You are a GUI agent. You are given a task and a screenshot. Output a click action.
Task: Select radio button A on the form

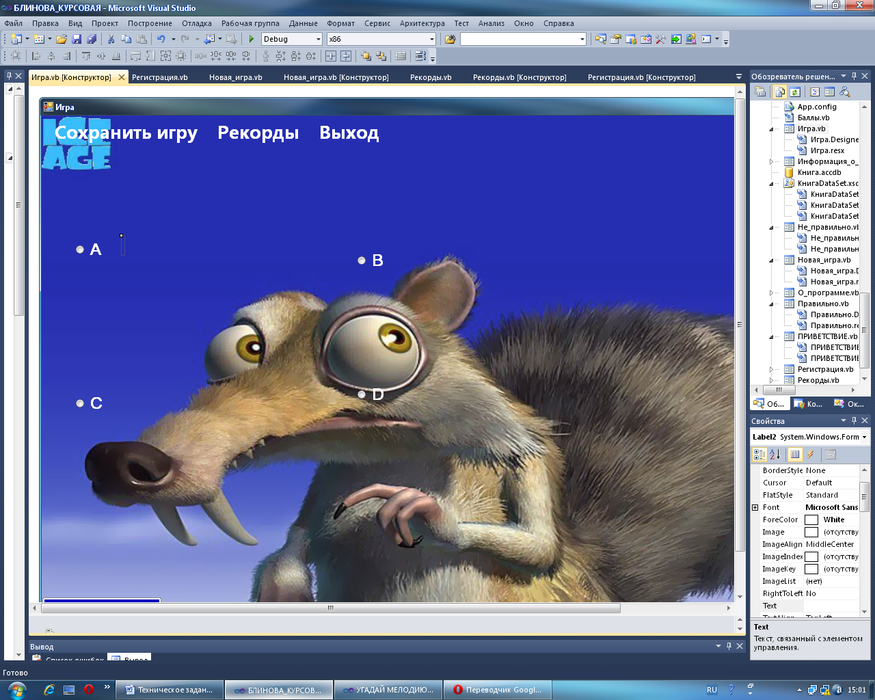90,250
